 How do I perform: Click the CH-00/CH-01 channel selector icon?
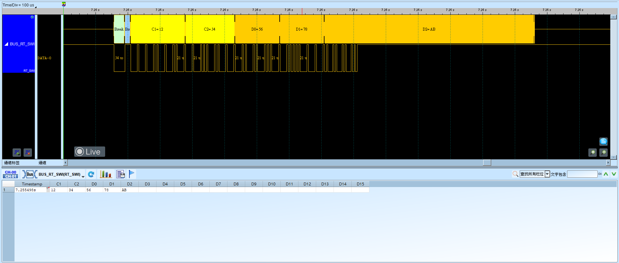(x=11, y=174)
